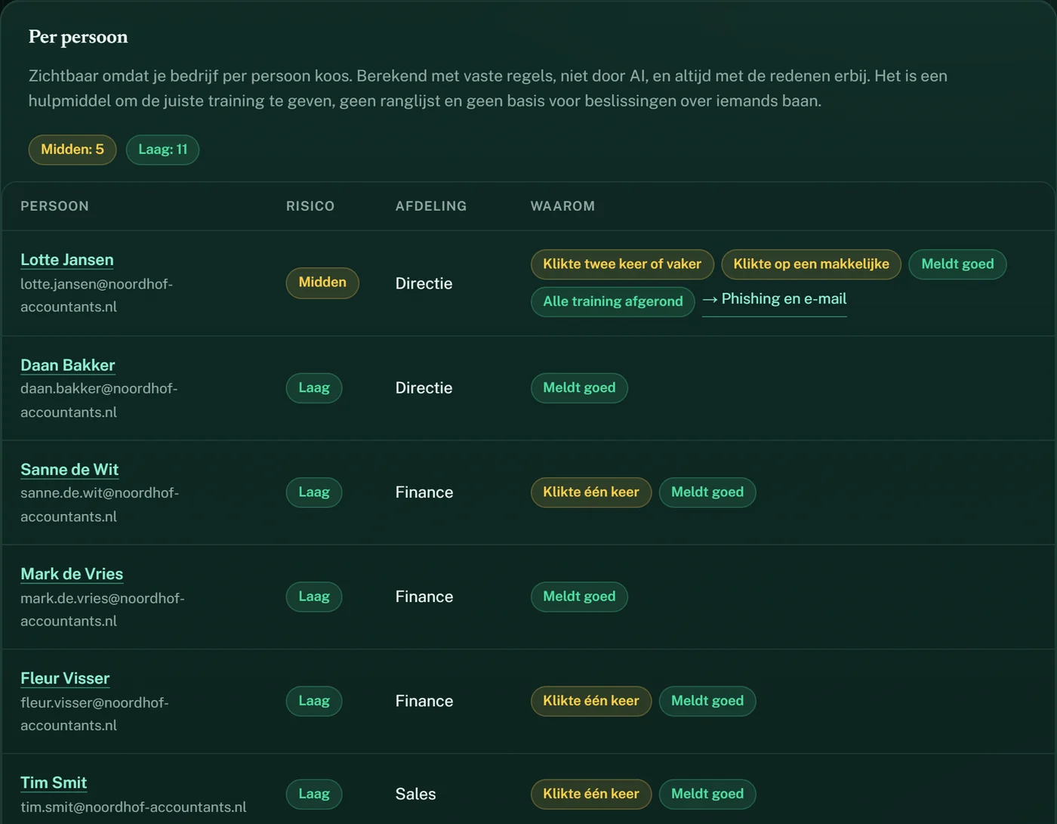Follow the 'Phishing en e-mail' training link
The width and height of the screenshot is (1057, 824).
[774, 299]
